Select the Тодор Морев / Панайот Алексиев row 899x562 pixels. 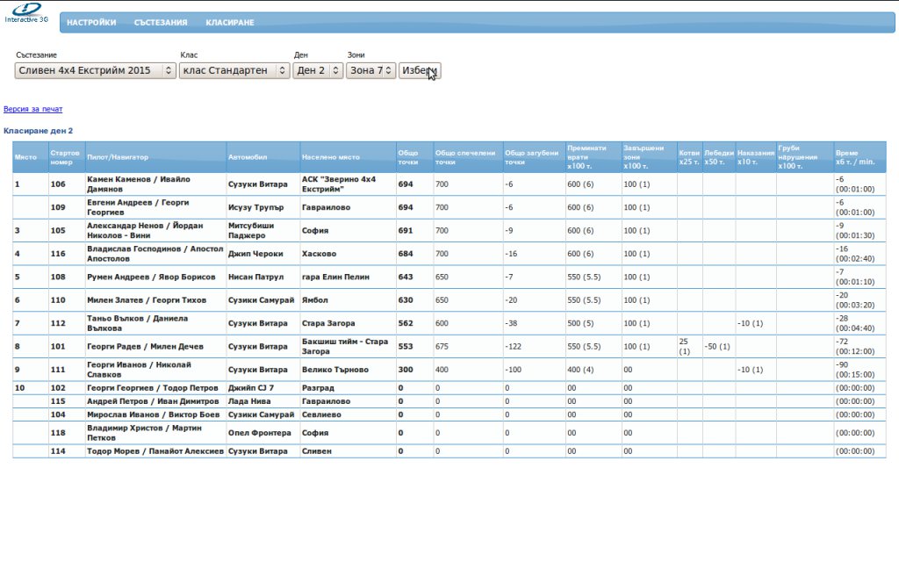point(154,451)
